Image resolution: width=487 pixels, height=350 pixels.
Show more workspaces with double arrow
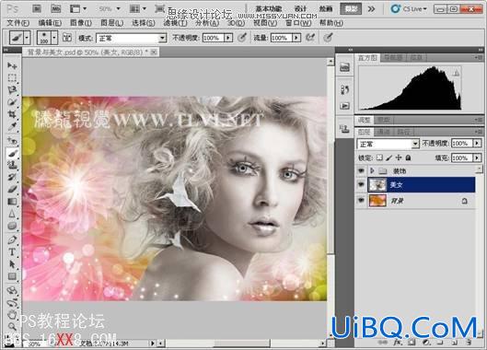(x=371, y=8)
